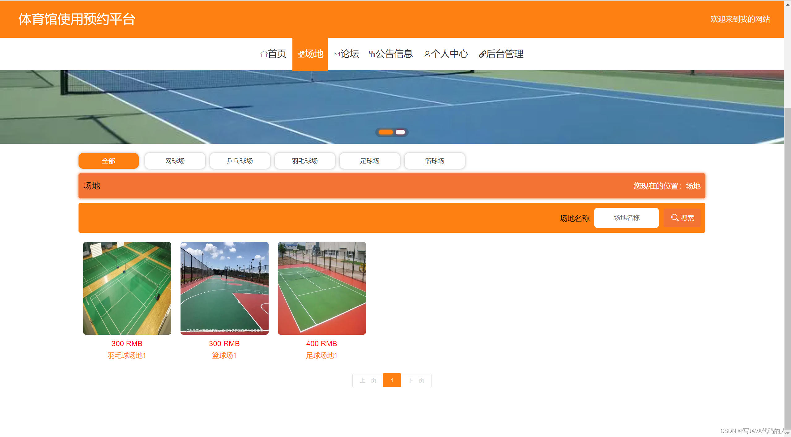The height and width of the screenshot is (437, 791).
Task: Click the envelope icon beside 论坛
Action: (x=337, y=54)
